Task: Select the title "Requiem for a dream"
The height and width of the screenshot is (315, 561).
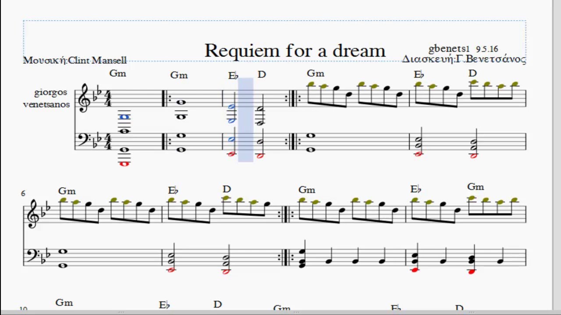Action: tap(295, 50)
